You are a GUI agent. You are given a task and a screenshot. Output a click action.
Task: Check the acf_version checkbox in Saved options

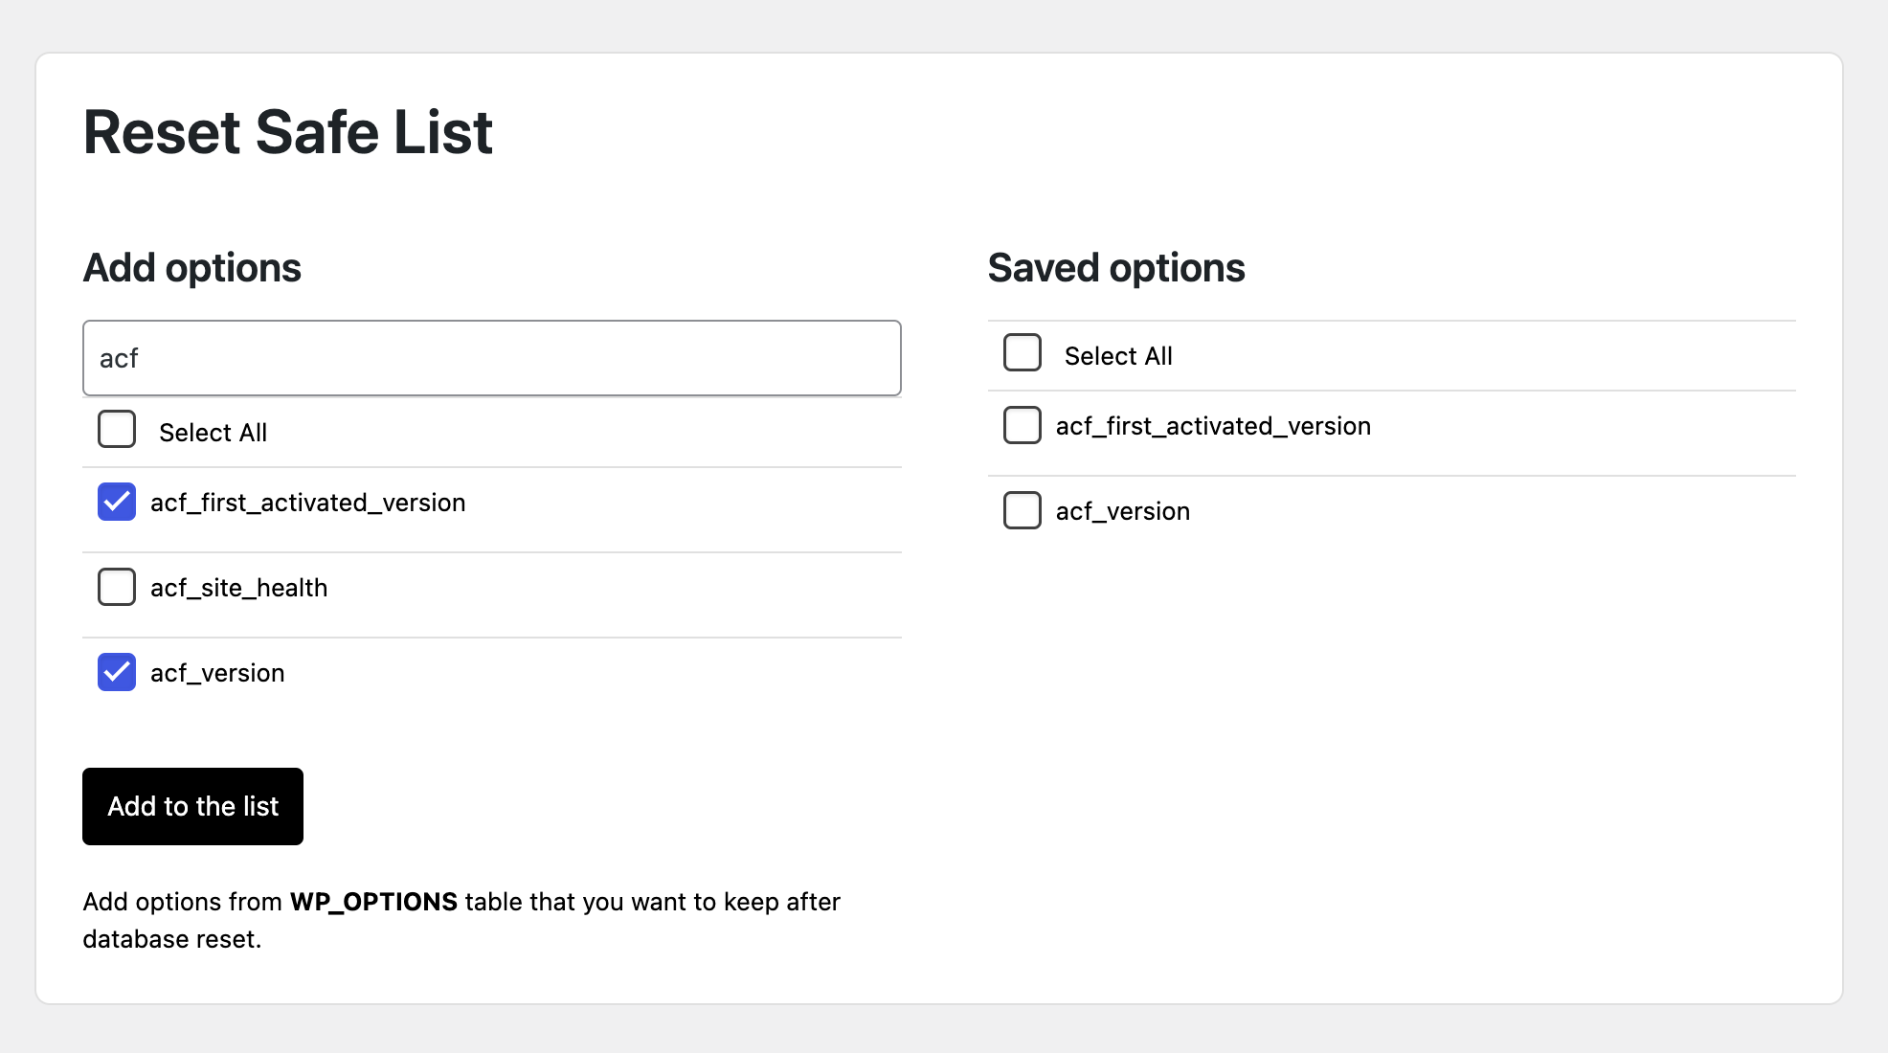click(x=1023, y=510)
